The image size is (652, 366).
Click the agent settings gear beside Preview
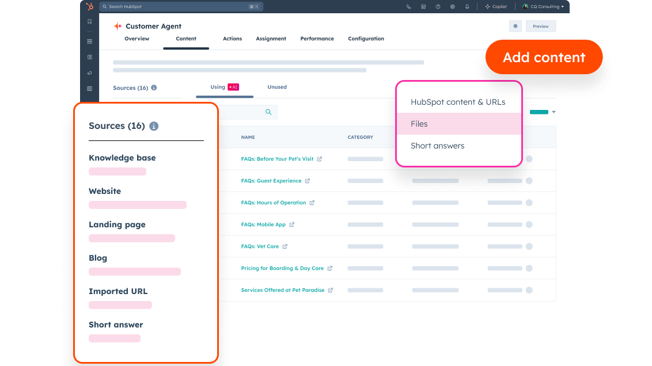pyautogui.click(x=515, y=26)
